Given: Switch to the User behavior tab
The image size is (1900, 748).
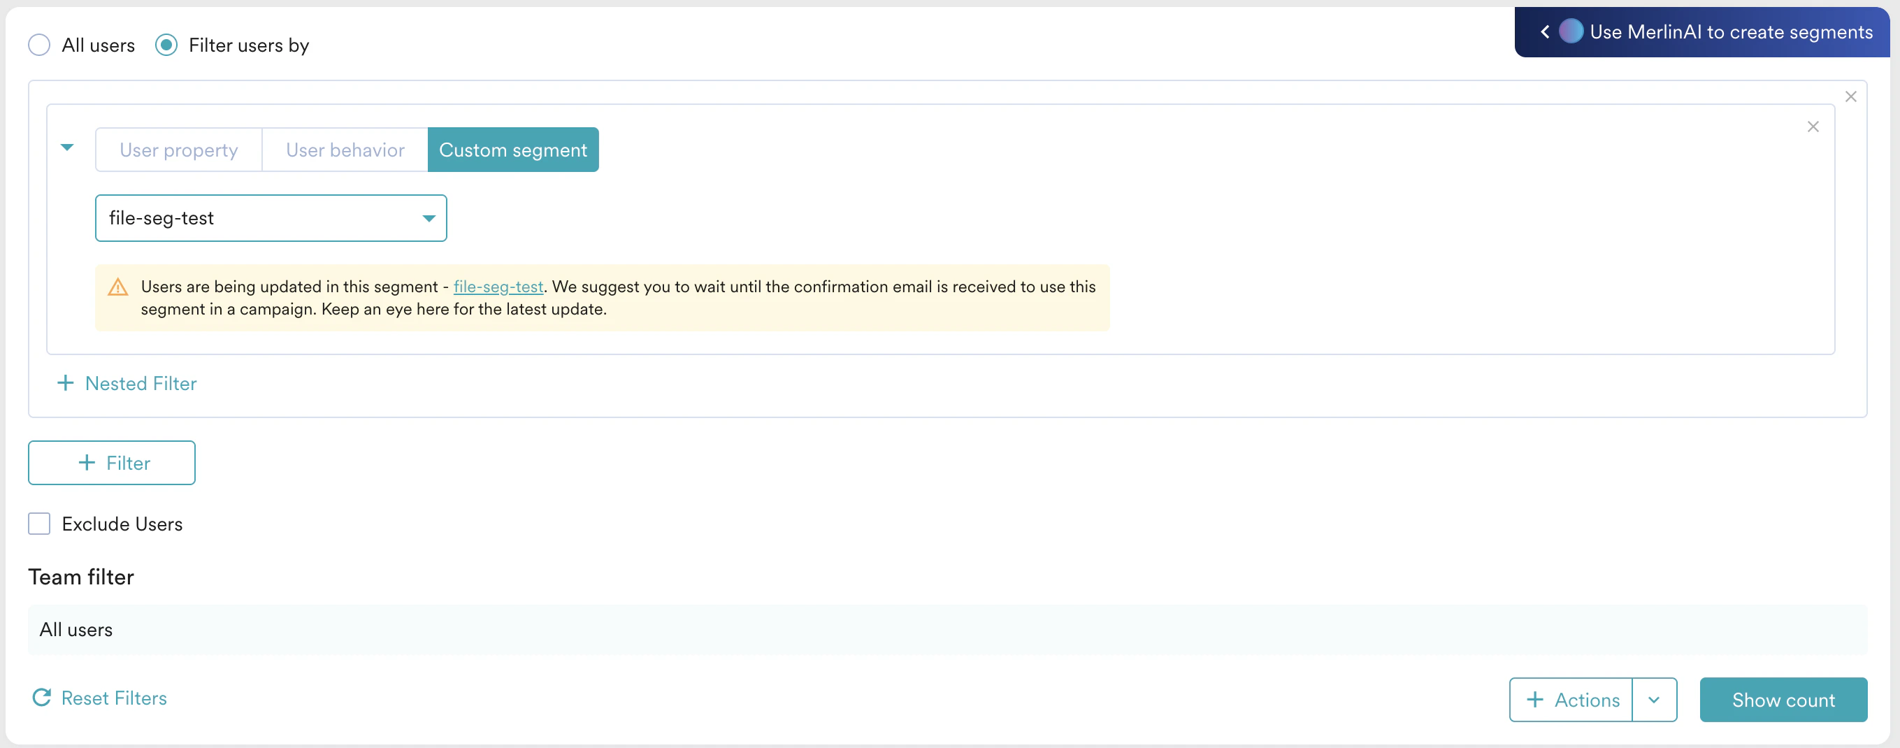Looking at the screenshot, I should pyautogui.click(x=345, y=149).
